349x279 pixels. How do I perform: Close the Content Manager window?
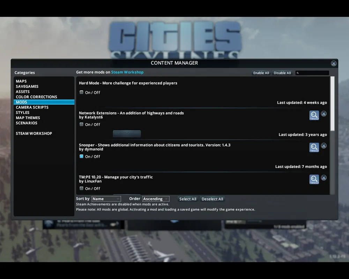coord(333,63)
